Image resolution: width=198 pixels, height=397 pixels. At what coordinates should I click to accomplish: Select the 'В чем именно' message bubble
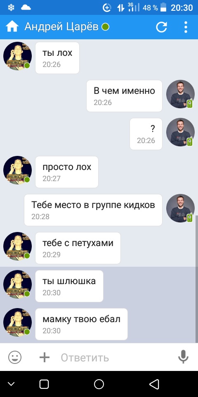point(124,96)
